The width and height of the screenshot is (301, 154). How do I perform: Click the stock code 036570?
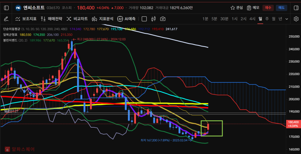(x=53, y=8)
